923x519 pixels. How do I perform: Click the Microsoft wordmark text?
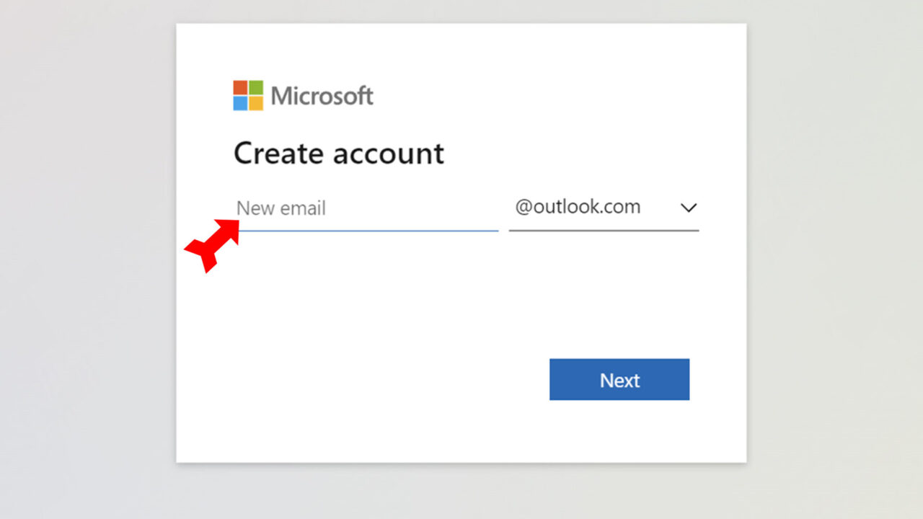pyautogui.click(x=322, y=95)
